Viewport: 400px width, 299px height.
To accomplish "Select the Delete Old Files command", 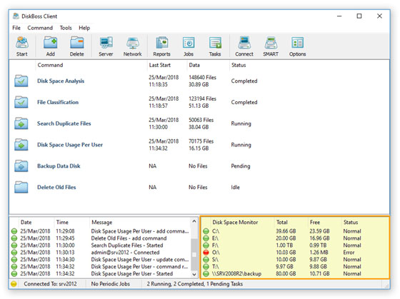I will 56,187.
